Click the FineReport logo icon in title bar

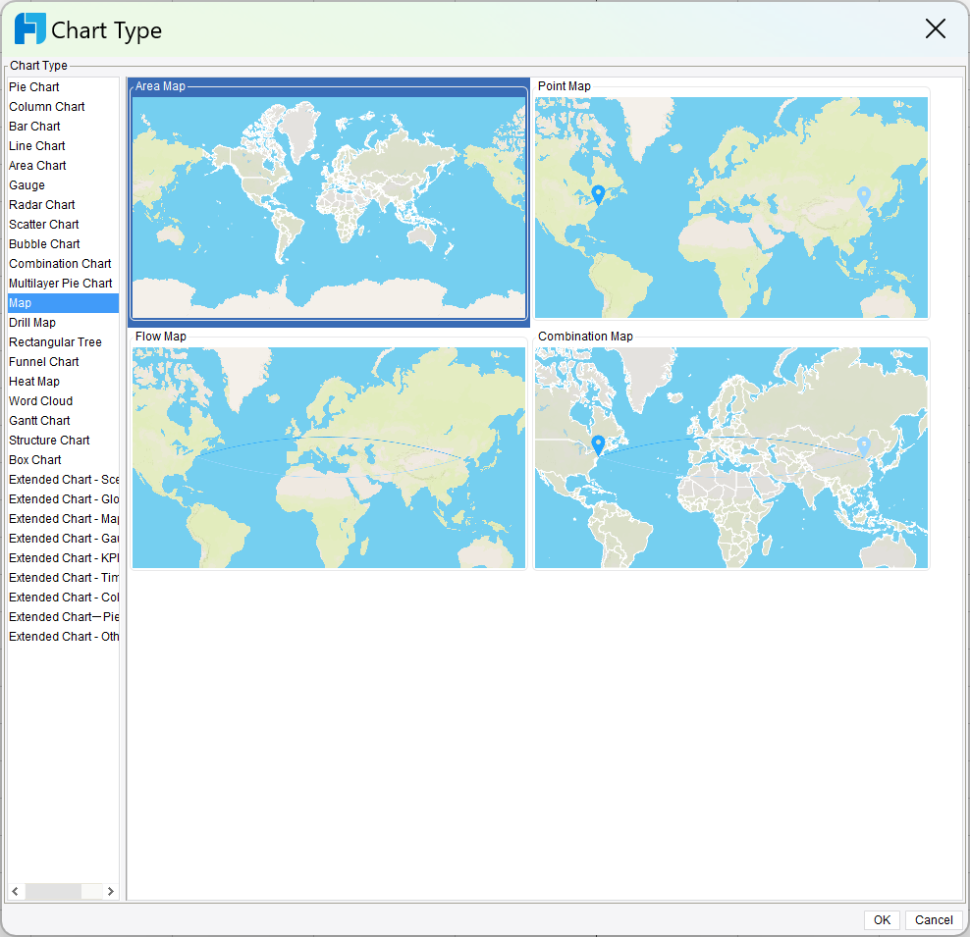[x=29, y=29]
